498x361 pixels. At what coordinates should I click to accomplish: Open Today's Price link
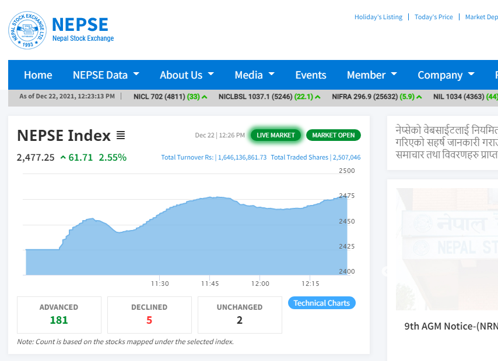(x=433, y=17)
